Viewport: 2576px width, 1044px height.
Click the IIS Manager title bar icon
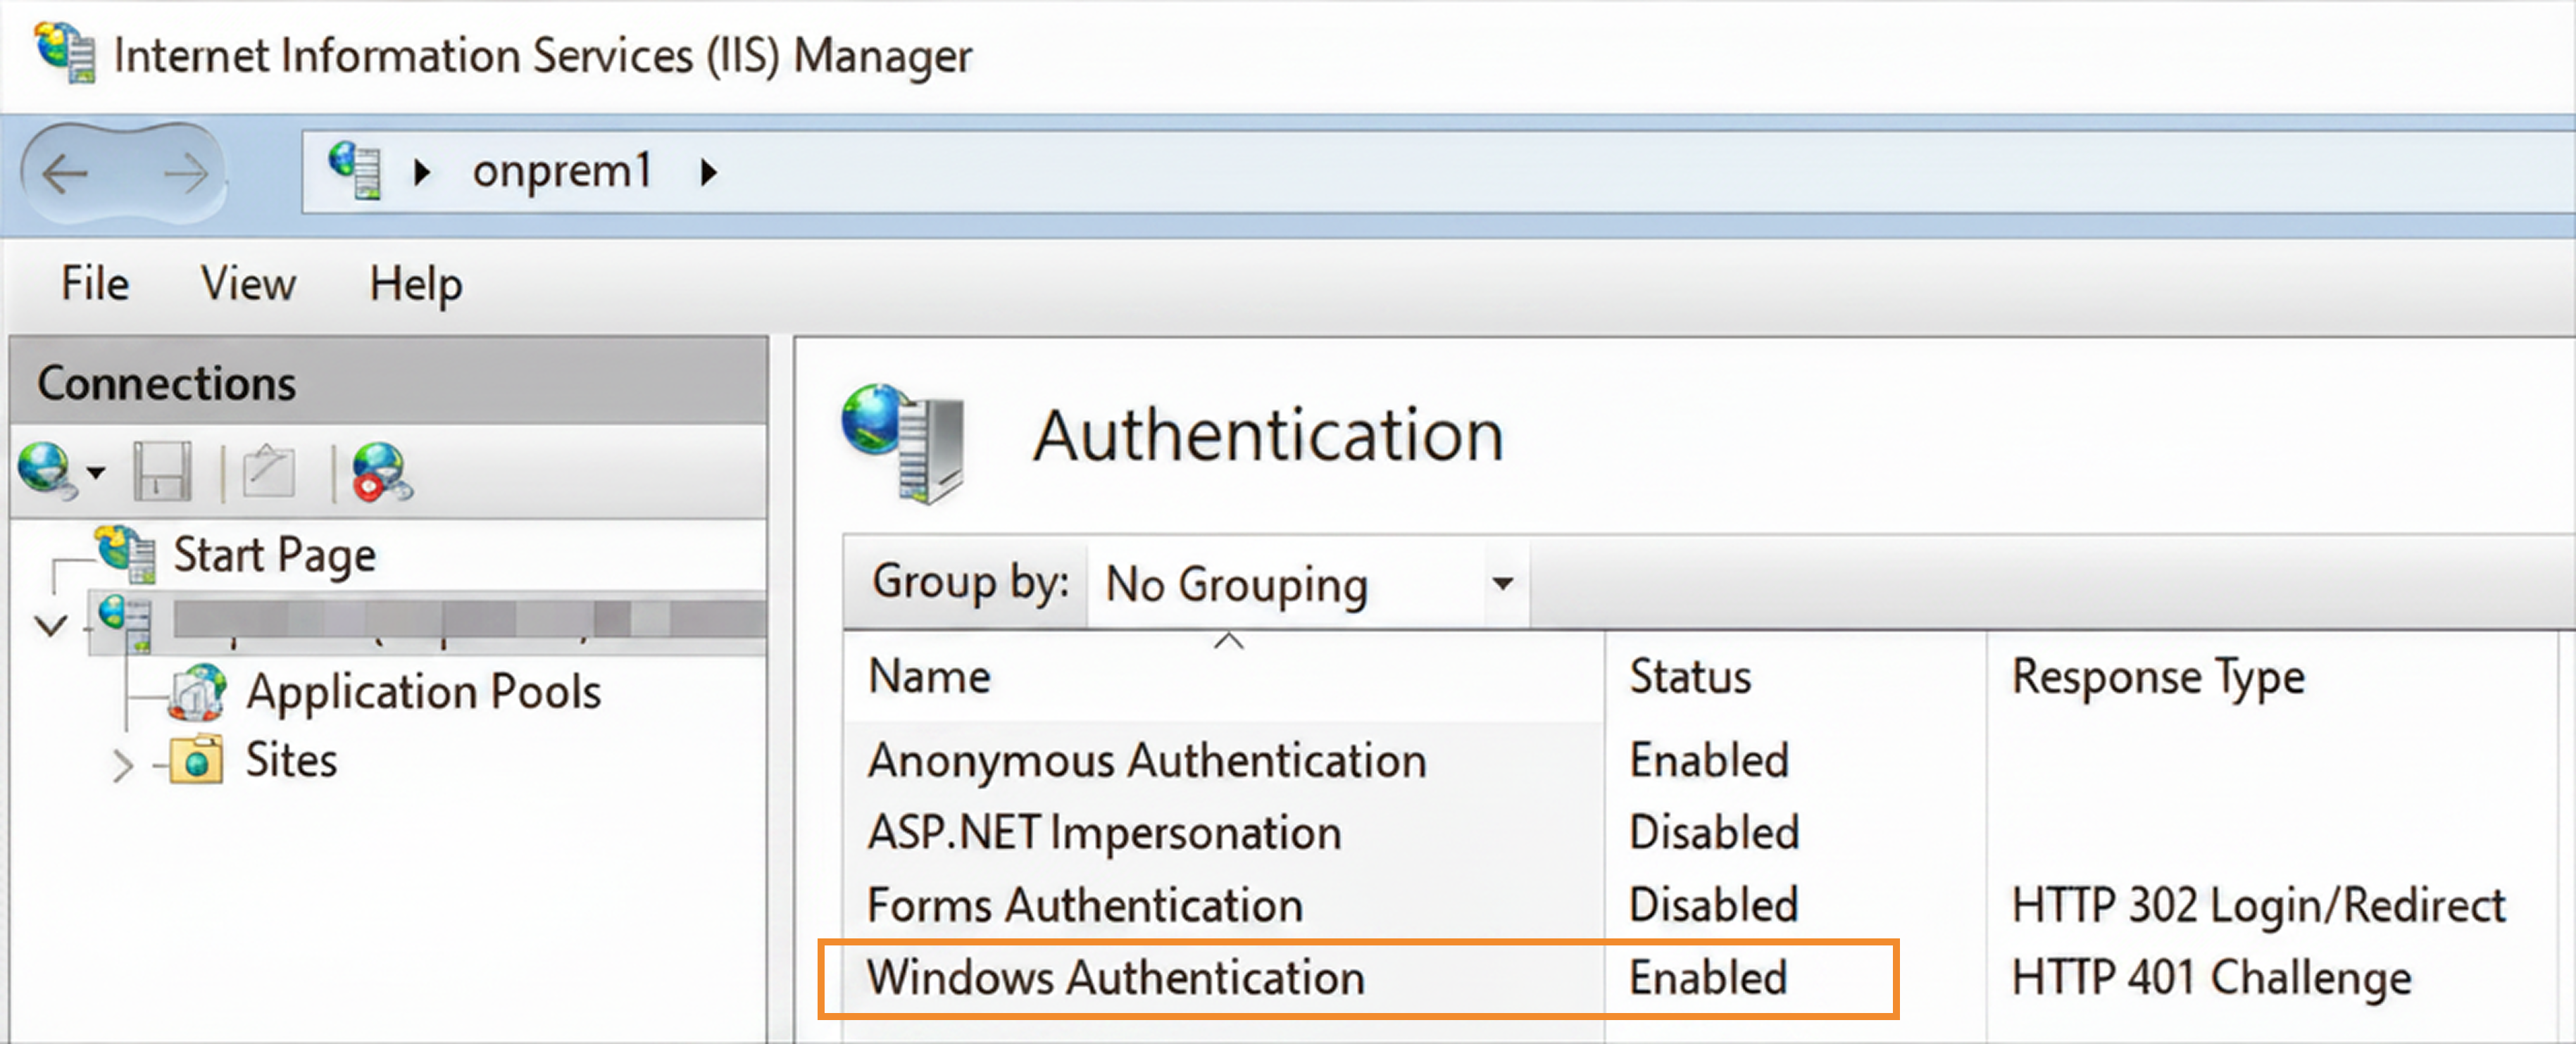tap(66, 52)
